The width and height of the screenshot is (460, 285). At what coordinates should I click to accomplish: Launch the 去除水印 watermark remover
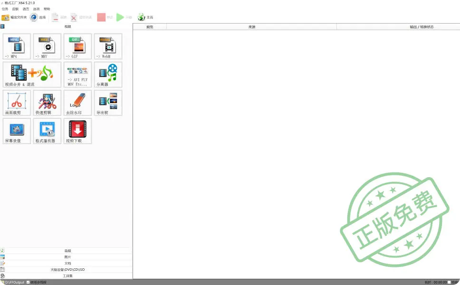tap(77, 103)
